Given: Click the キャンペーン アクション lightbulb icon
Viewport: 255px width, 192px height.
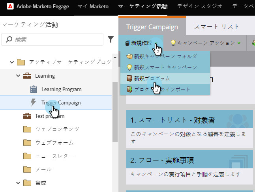Looking at the screenshot, I should [x=173, y=43].
